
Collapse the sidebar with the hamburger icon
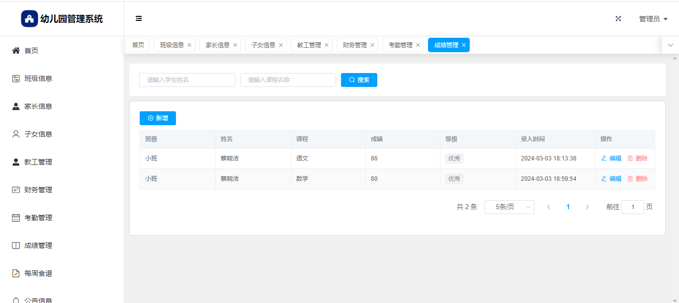(139, 19)
